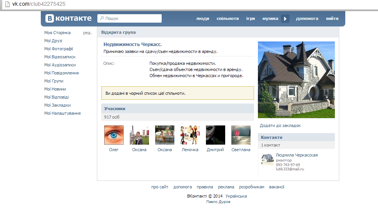Click the blacklist notice message
The height and width of the screenshot is (211, 378).
point(178,93)
